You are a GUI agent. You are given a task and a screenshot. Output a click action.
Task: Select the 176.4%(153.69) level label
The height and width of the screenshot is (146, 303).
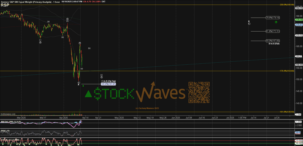click(x=287, y=71)
